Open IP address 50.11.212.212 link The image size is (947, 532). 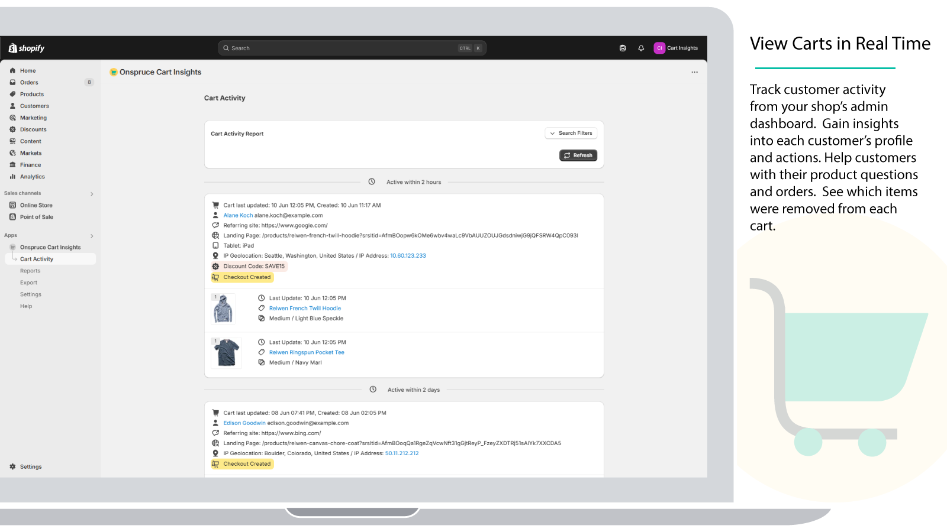(x=402, y=454)
